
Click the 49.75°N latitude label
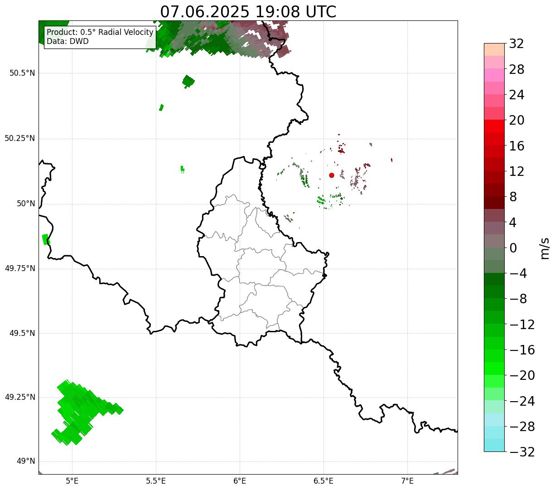pos(20,268)
